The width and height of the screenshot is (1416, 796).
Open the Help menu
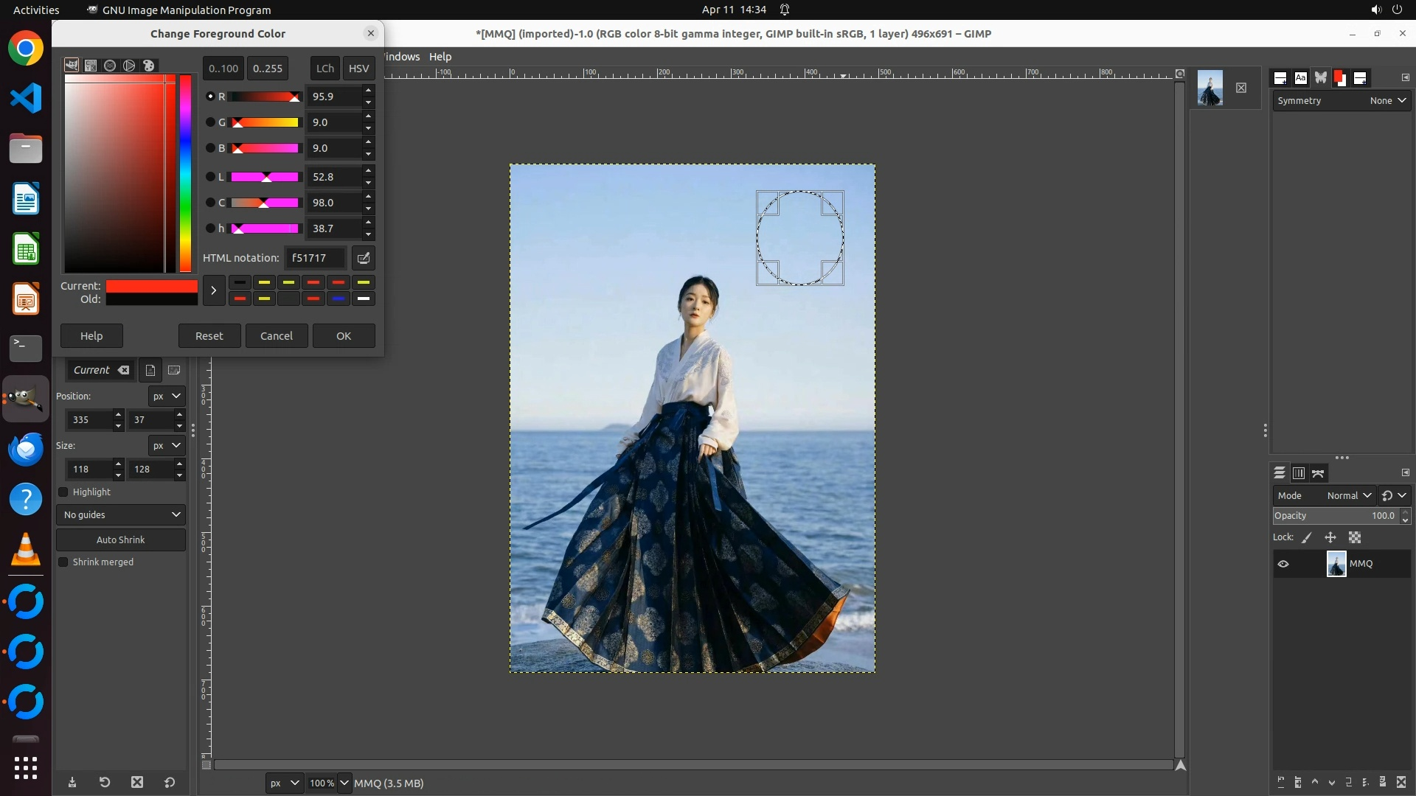pos(440,57)
